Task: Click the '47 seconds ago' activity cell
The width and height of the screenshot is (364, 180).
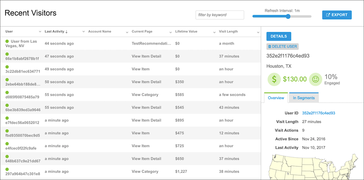Action: (59, 56)
